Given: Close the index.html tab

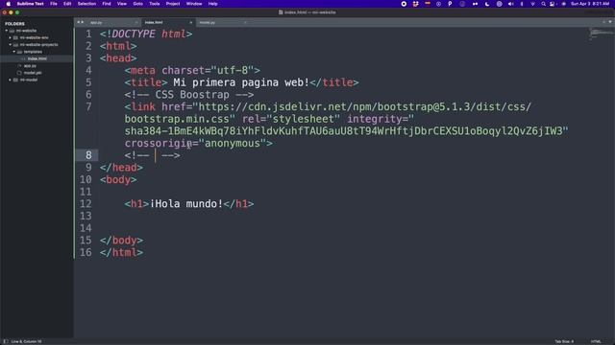Looking at the screenshot, I should pyautogui.click(x=191, y=23).
